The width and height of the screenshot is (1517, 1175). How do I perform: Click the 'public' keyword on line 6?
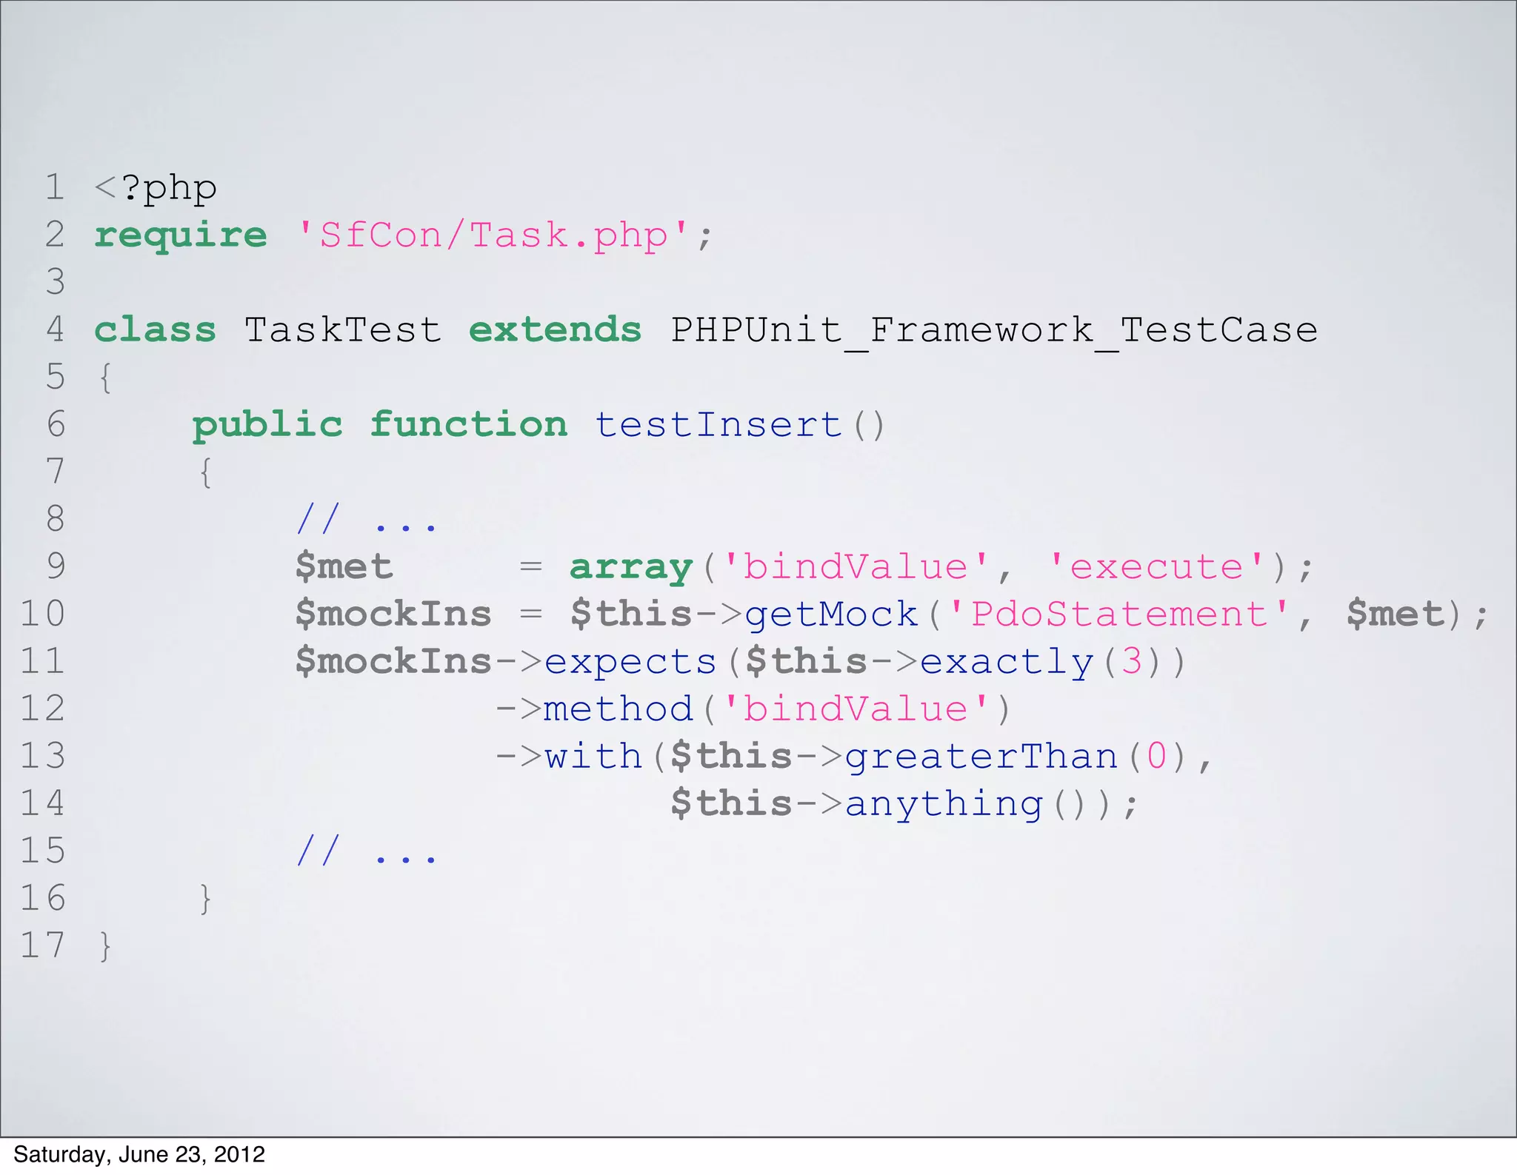pyautogui.click(x=267, y=426)
